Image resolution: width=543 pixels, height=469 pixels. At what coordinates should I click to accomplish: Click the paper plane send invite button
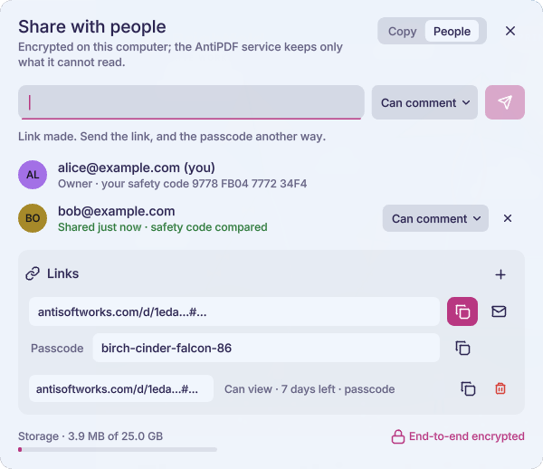tap(505, 102)
